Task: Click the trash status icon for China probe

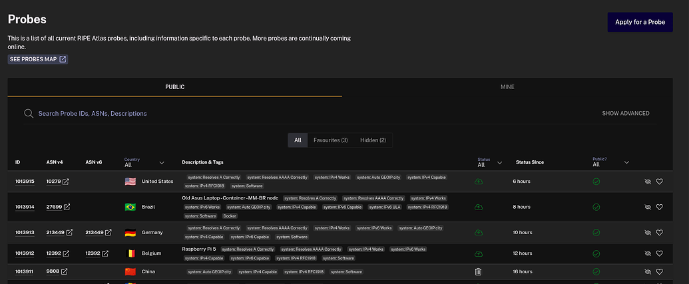Action: click(x=478, y=271)
